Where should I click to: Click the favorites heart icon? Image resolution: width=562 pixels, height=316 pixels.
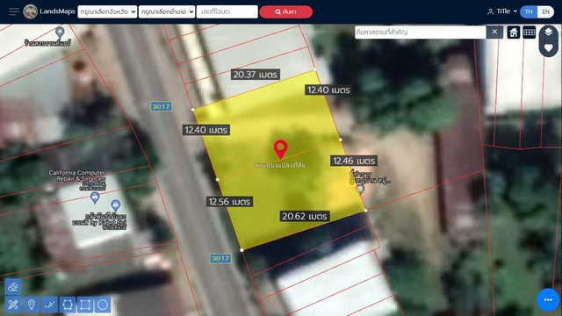(548, 47)
